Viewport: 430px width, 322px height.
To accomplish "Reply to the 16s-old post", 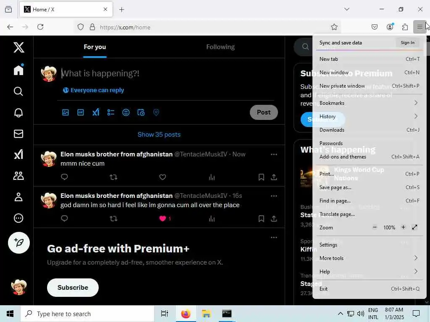I will 64,218.
